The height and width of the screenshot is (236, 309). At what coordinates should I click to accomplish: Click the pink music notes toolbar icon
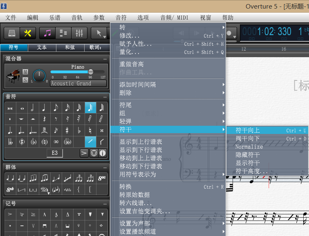[47, 33]
